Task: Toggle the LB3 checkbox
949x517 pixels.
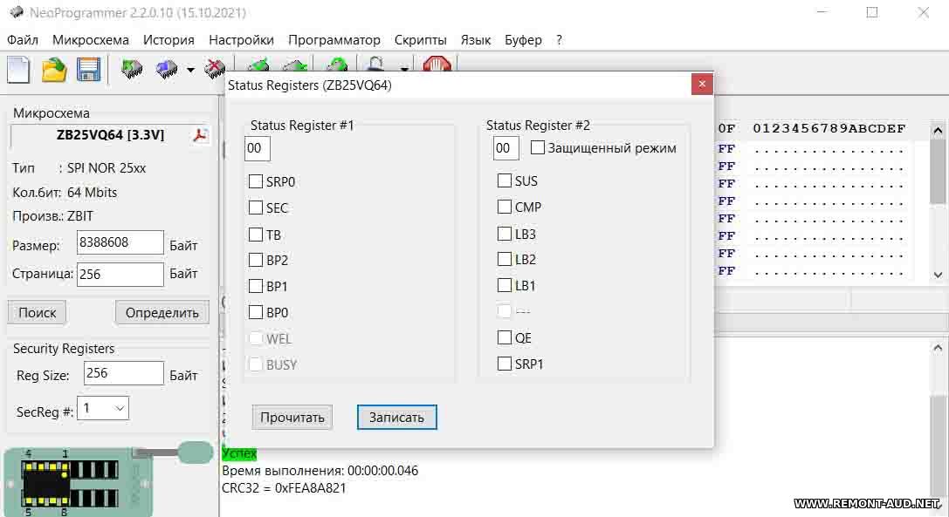Action: [504, 234]
